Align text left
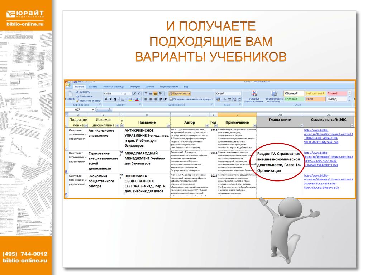This screenshot has height=275, width=367. point(146,99)
